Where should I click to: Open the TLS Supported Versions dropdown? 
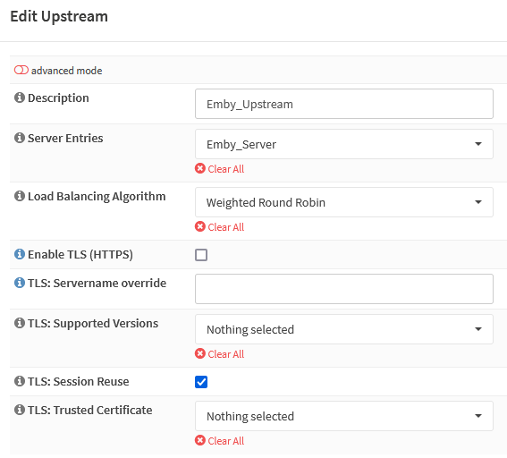click(x=344, y=329)
